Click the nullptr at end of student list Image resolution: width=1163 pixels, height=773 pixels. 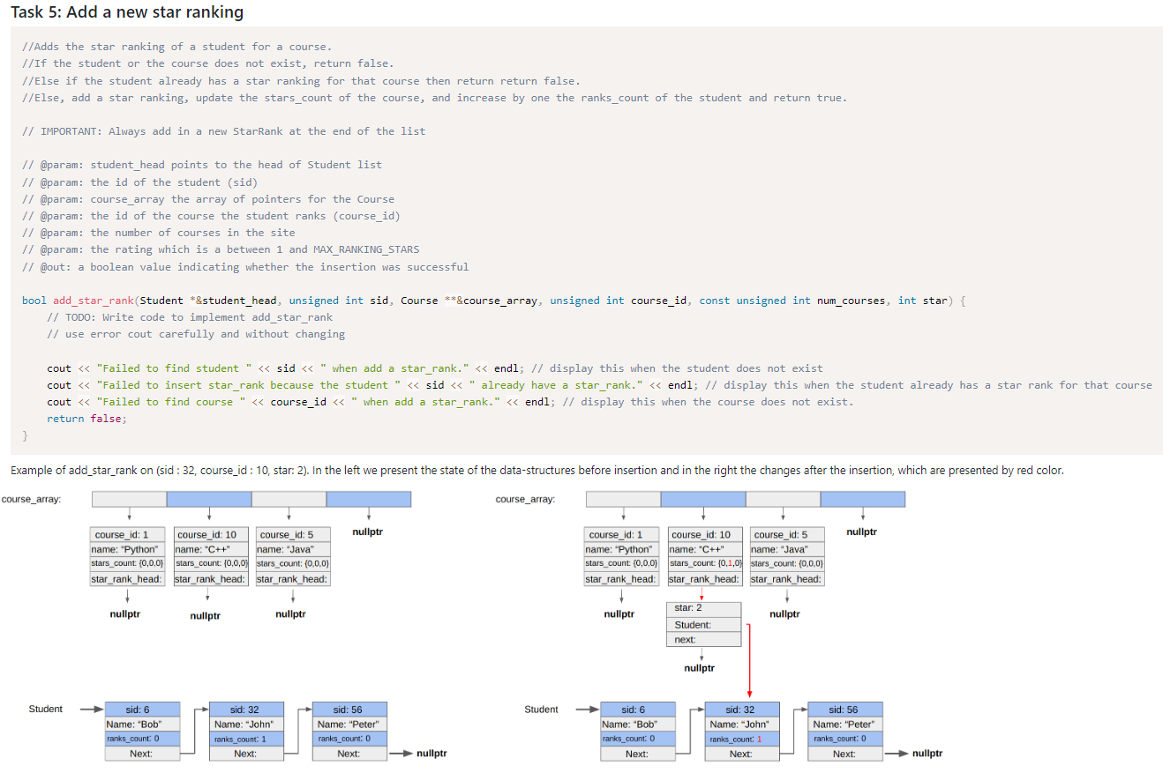pyautogui.click(x=432, y=753)
